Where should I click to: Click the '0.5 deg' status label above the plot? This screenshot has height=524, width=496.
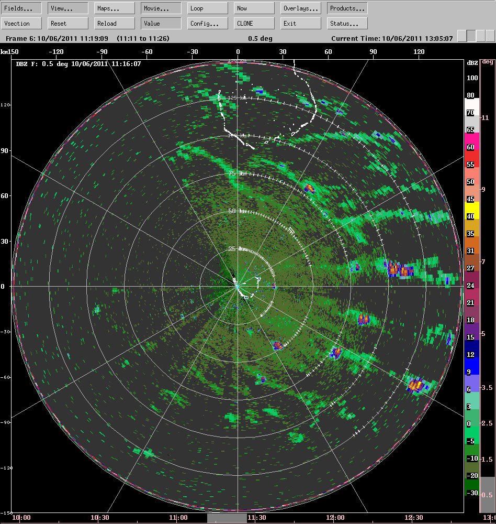pos(260,38)
